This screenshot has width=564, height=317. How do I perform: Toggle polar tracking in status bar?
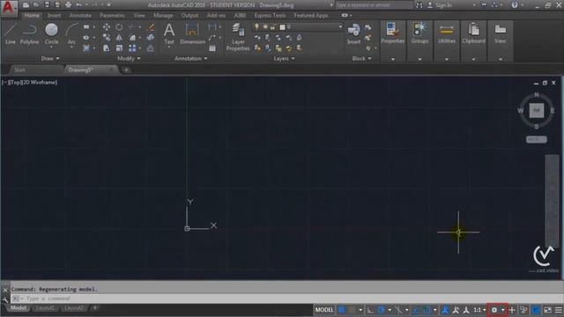(x=381, y=310)
